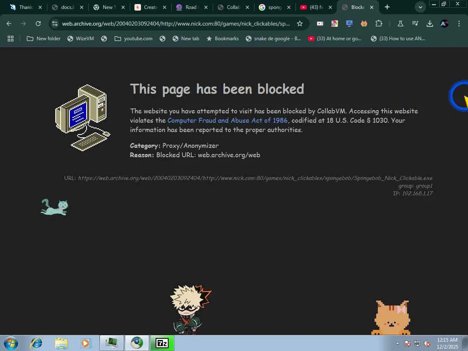The width and height of the screenshot is (468, 351).
Task: Open the apps grid in bookmarks bar
Action: (11, 39)
